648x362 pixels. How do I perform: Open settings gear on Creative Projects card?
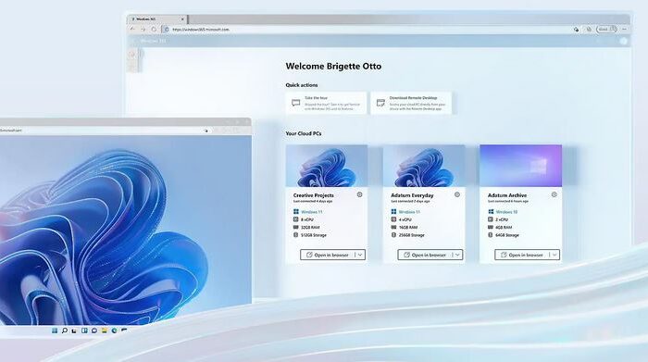tap(359, 194)
